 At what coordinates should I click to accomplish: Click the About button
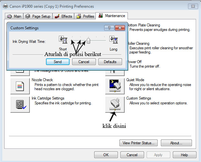[176, 143]
